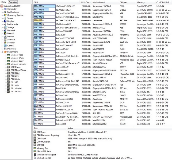Open the Network icon
Image resolution: width=172 pixels, height=160 pixels.
(x=5, y=30)
